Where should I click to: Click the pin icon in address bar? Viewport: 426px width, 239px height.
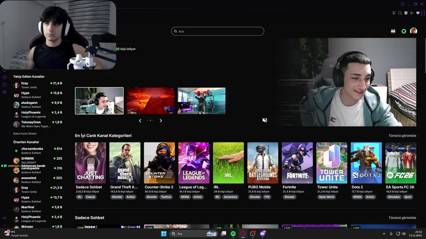pyautogui.click(x=394, y=13)
